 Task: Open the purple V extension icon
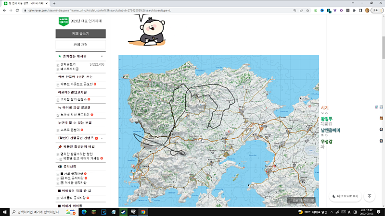[x=335, y=11]
